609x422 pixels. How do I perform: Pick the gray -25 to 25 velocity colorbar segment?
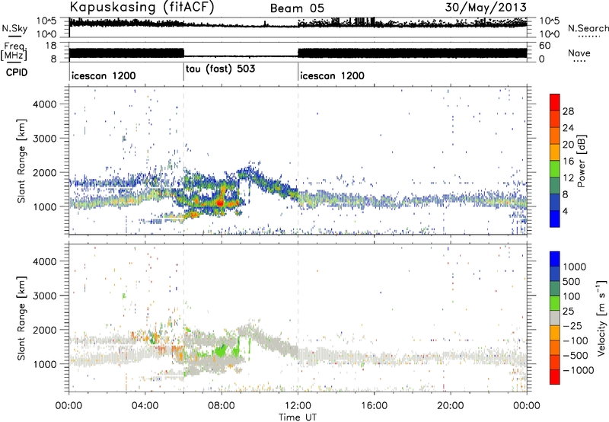(x=555, y=318)
